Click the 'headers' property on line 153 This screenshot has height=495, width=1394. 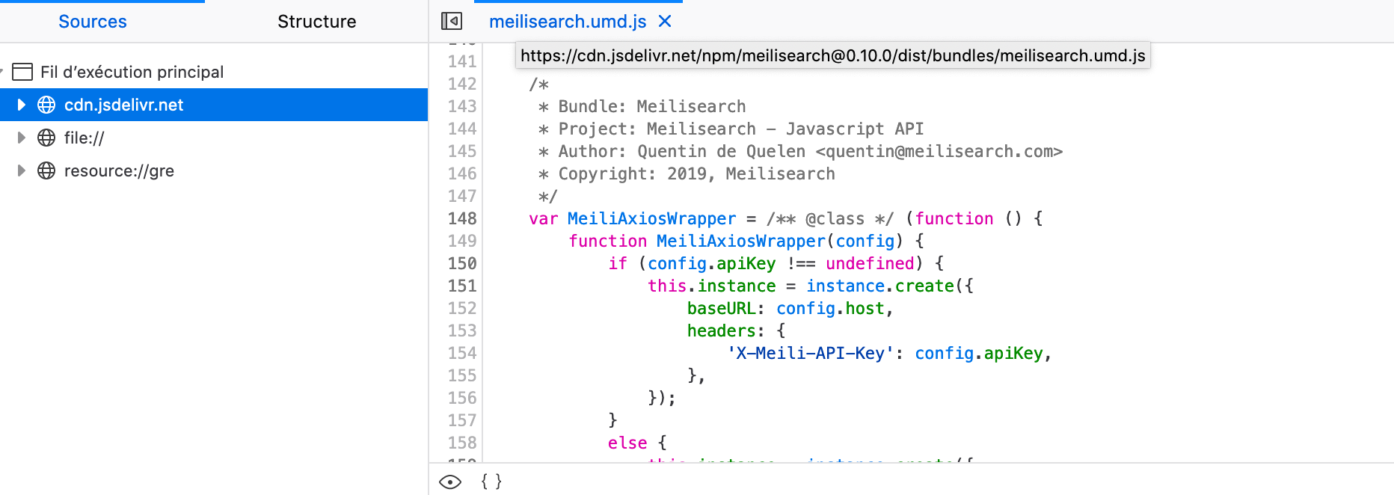pyautogui.click(x=721, y=330)
